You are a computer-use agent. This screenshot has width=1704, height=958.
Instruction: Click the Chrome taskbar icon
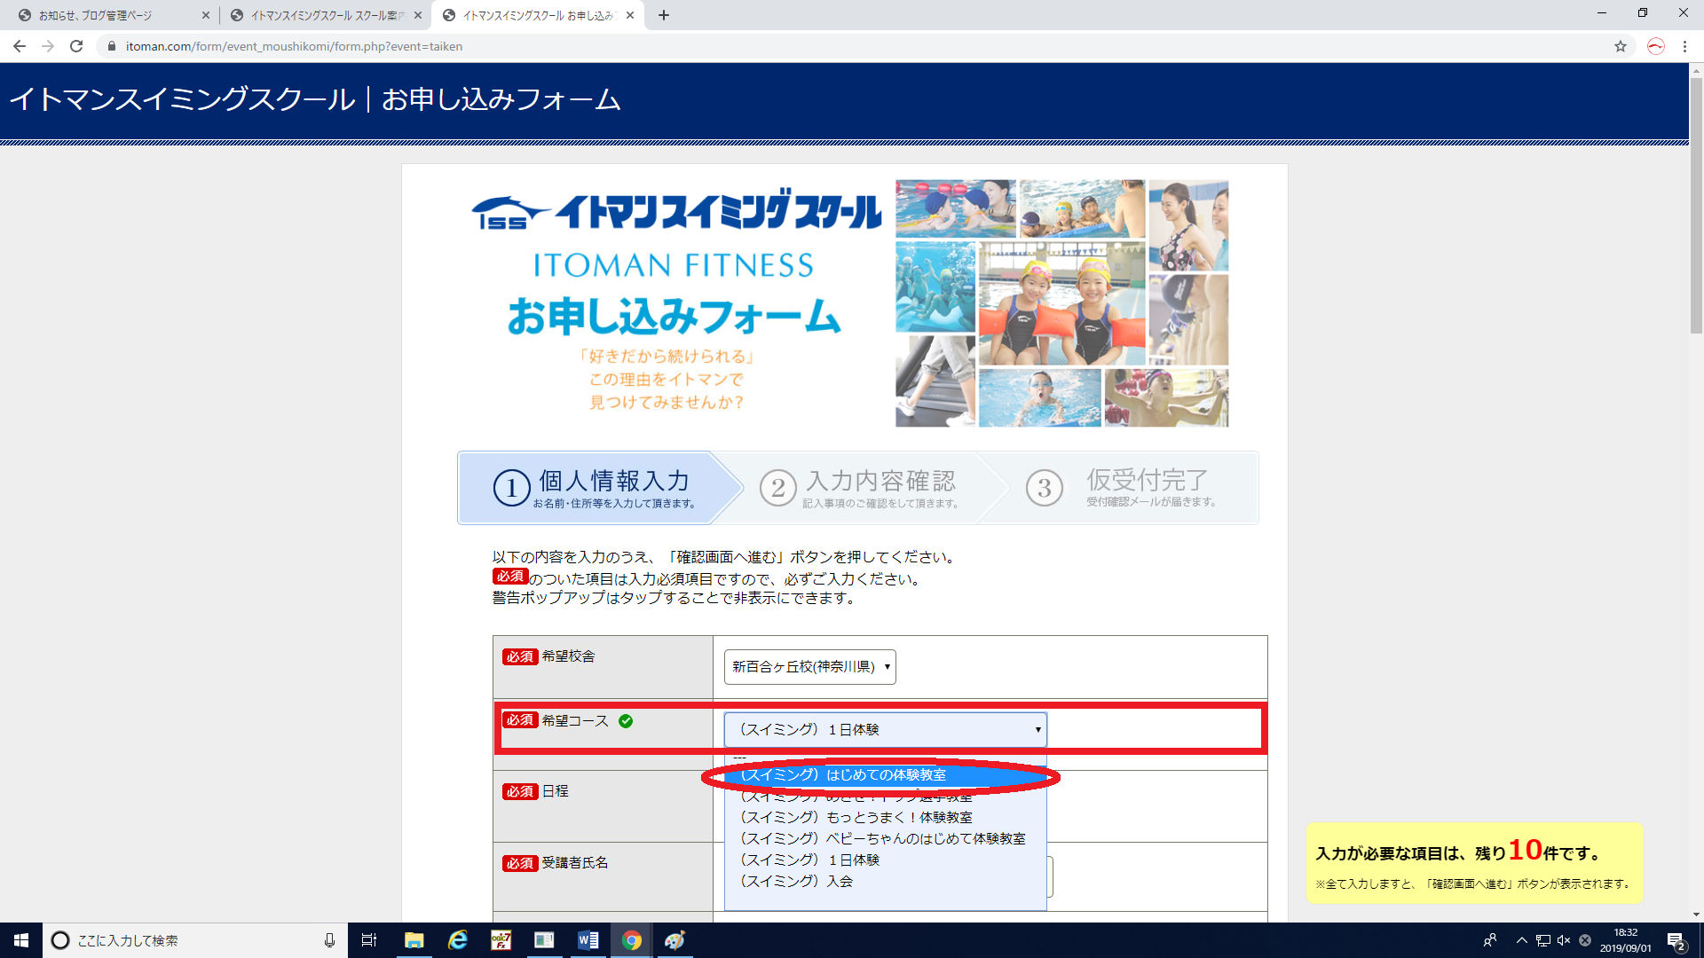pyautogui.click(x=631, y=940)
